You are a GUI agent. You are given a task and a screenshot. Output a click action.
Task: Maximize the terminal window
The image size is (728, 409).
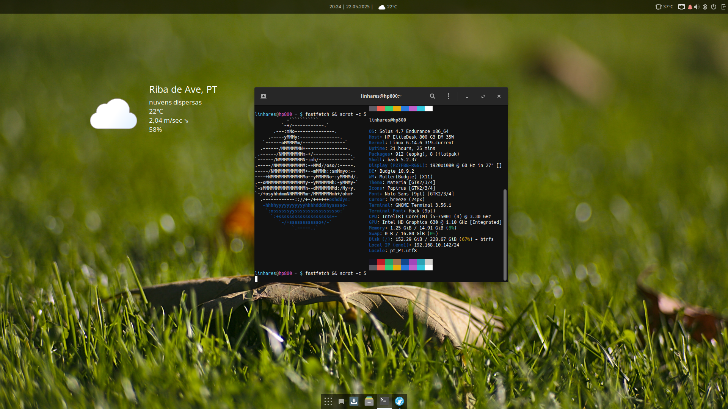point(483,96)
